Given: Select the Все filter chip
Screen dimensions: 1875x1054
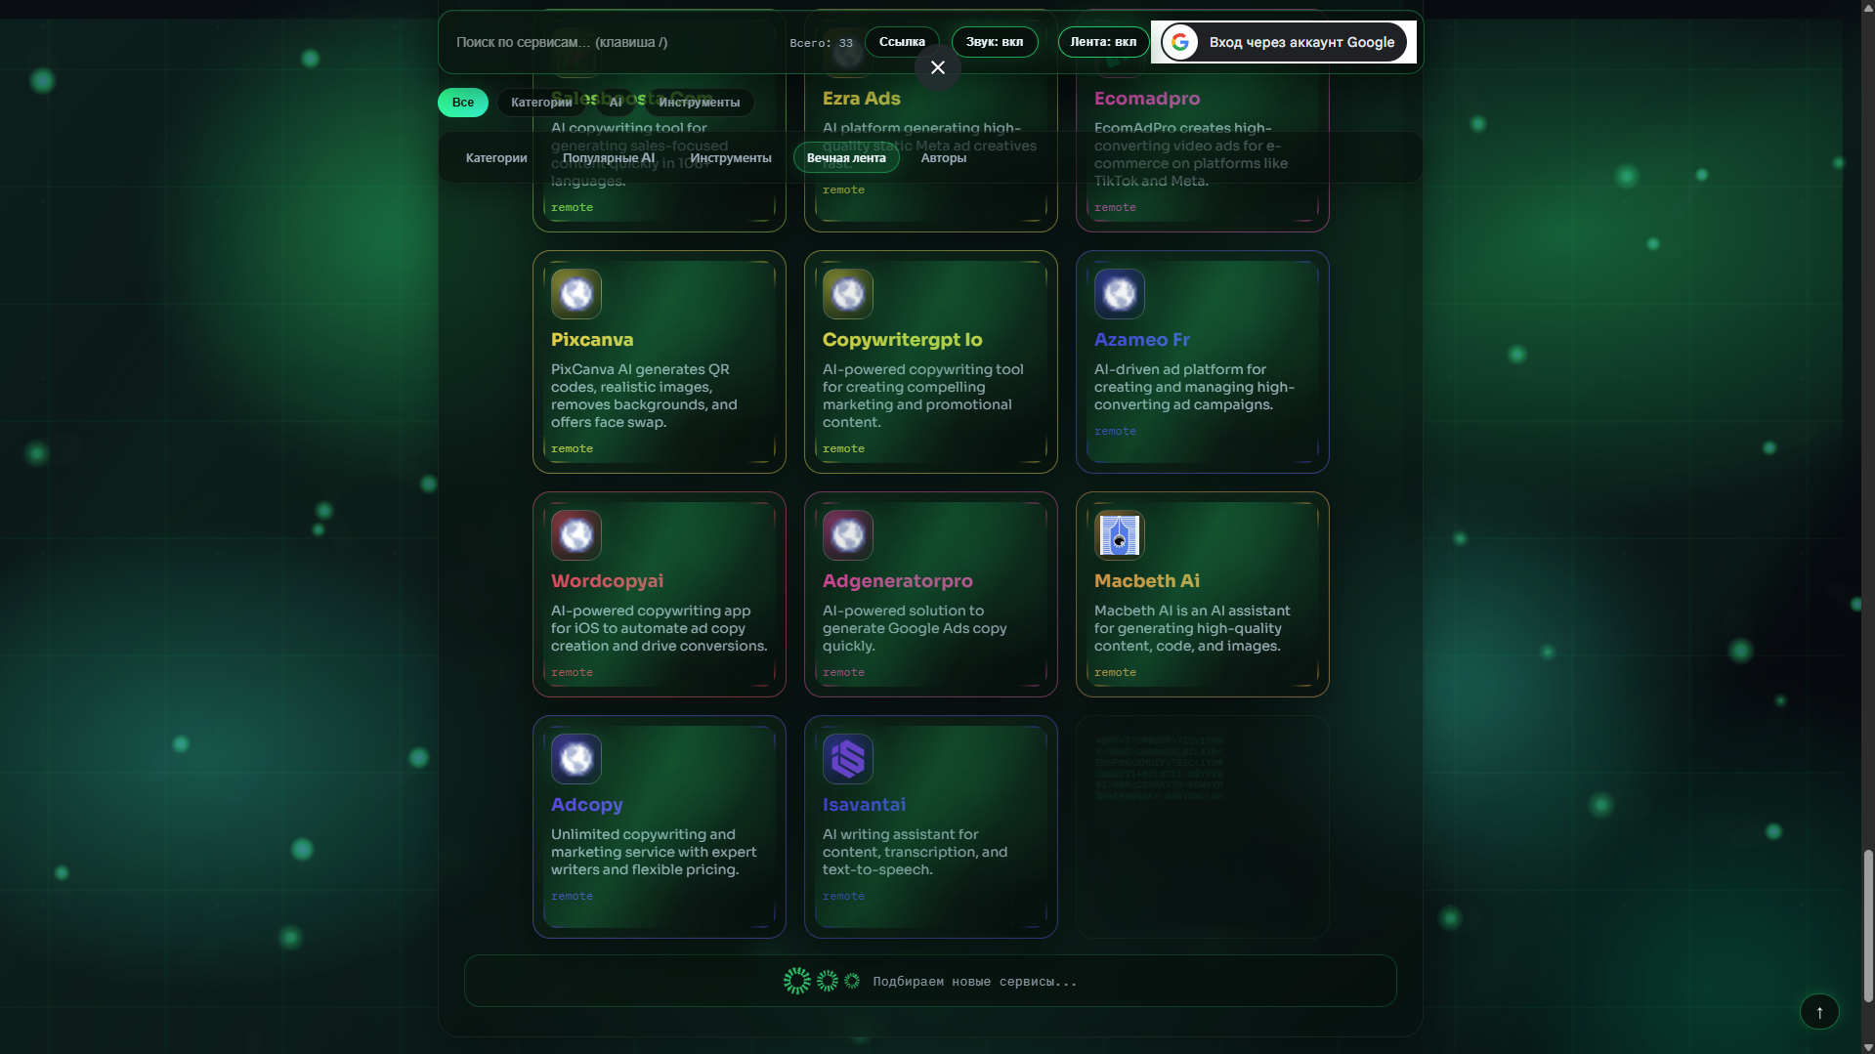Looking at the screenshot, I should click(462, 102).
